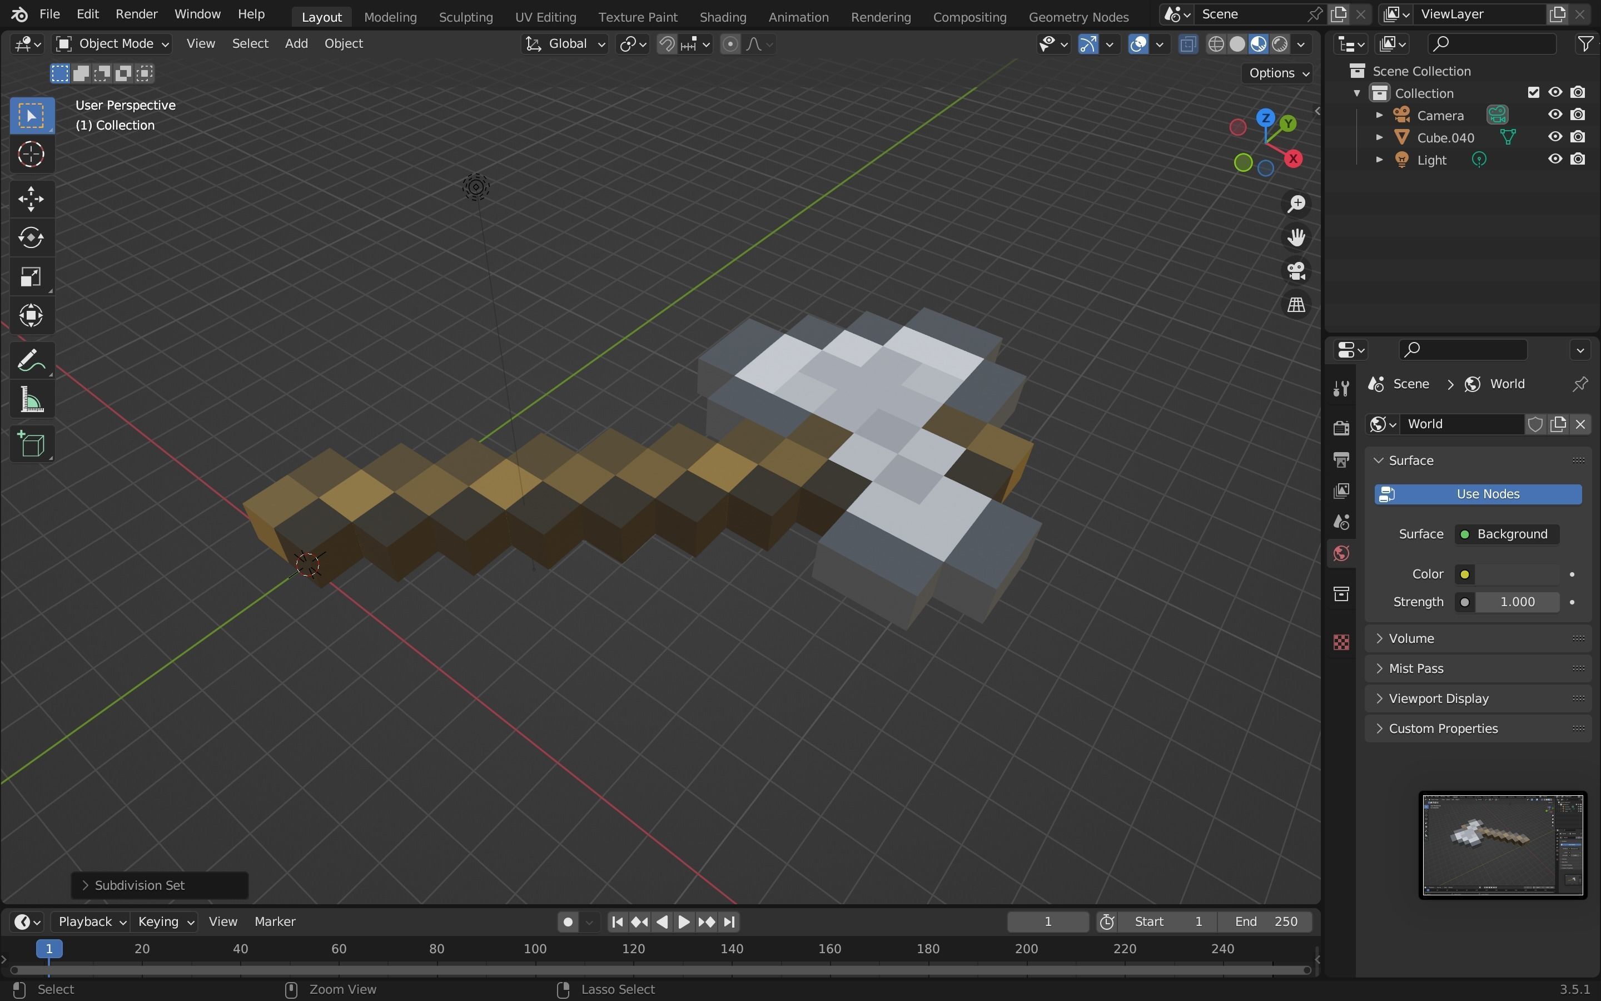Toggle X-ray display
The width and height of the screenshot is (1601, 1001).
tap(1188, 44)
